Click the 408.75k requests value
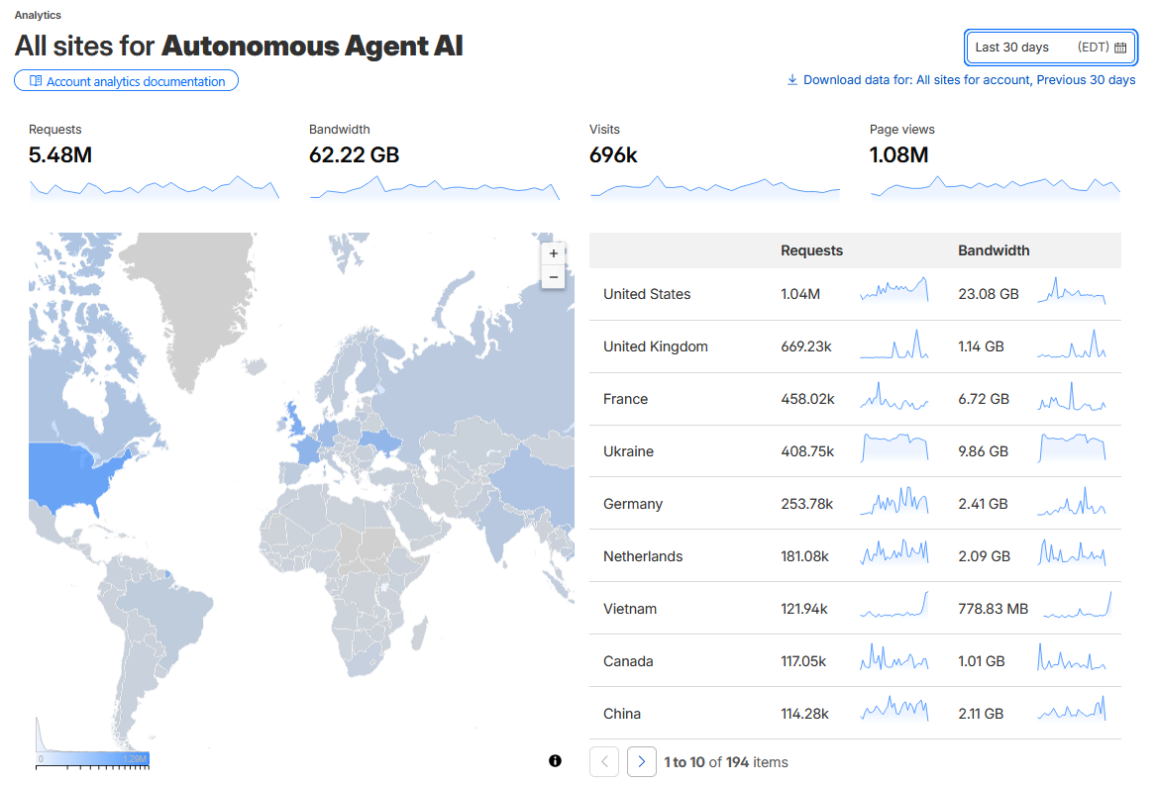This screenshot has width=1156, height=785. pyautogui.click(x=807, y=451)
